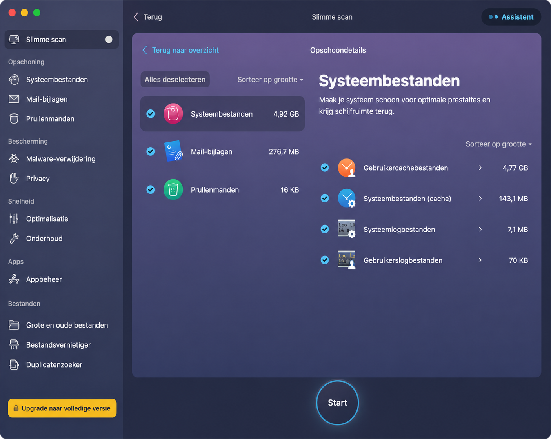Click the Prullenmanden bin icon in sidebar
Viewport: 551px width, 439px height.
click(x=14, y=119)
